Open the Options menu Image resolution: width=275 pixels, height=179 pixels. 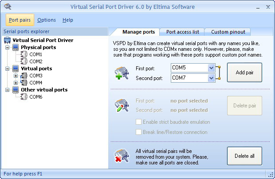pos(47,20)
